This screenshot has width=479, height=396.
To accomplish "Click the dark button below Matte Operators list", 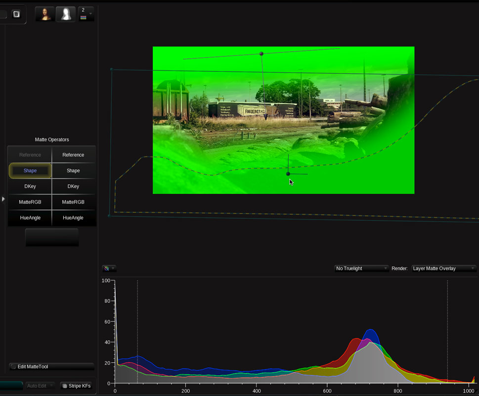I will (51, 237).
